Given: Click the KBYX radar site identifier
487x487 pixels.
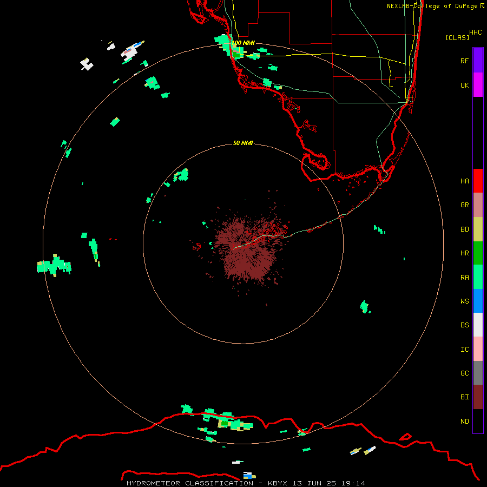Looking at the screenshot, I should [x=278, y=483].
